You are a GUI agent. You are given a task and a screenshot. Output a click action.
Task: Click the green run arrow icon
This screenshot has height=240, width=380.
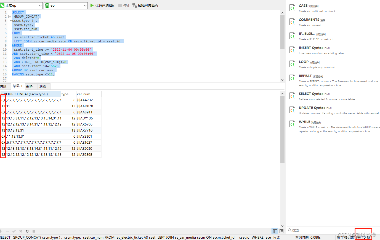point(92,6)
